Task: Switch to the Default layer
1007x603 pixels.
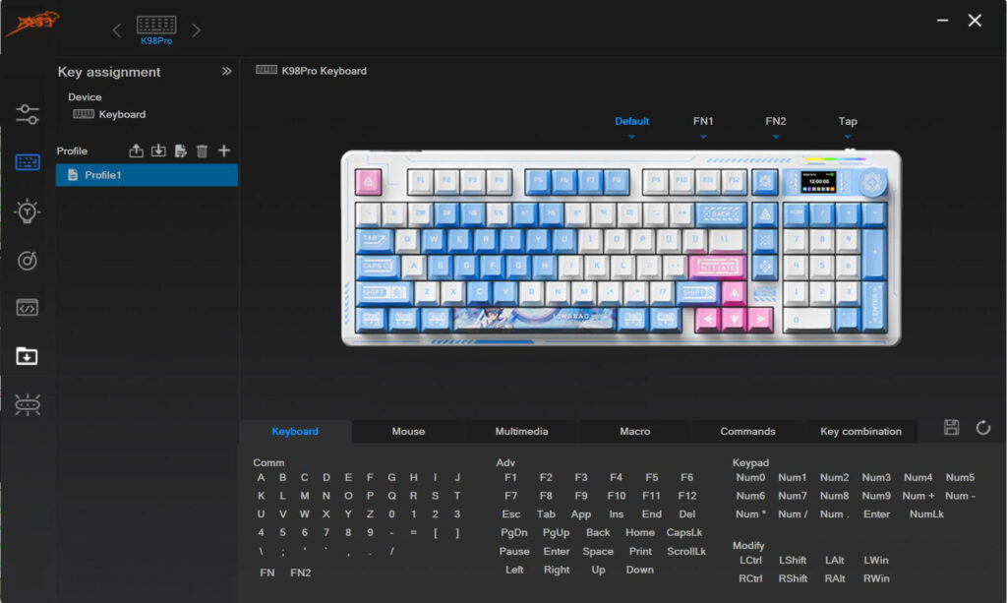Action: coord(632,121)
